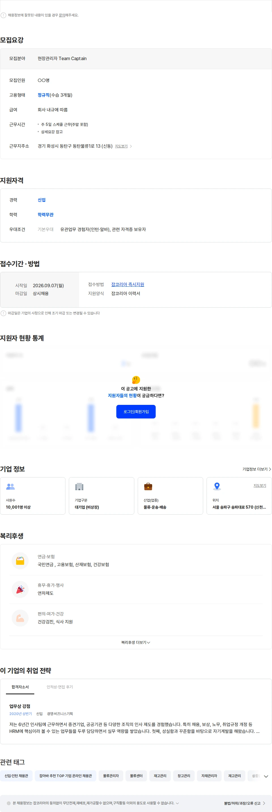Click the 2020년 상반기 label

coord(20,714)
